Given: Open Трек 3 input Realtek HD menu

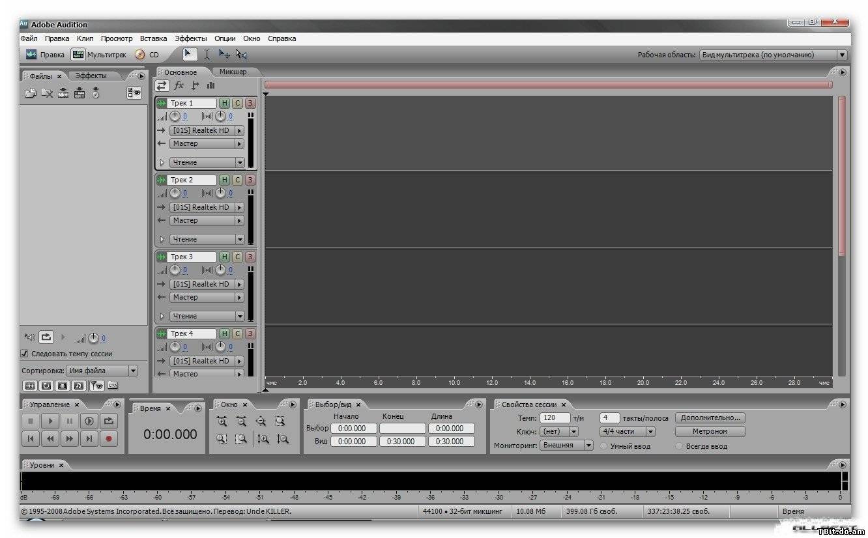Looking at the screenshot, I should pos(207,284).
